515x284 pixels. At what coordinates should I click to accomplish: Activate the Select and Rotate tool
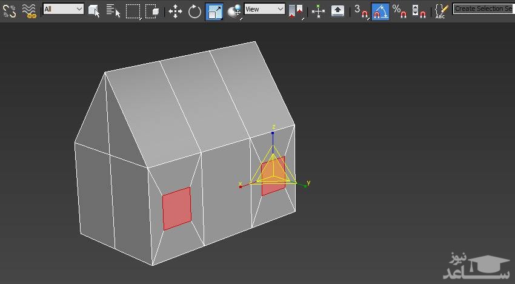pos(194,11)
